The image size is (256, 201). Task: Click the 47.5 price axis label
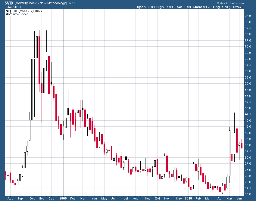click(248, 114)
